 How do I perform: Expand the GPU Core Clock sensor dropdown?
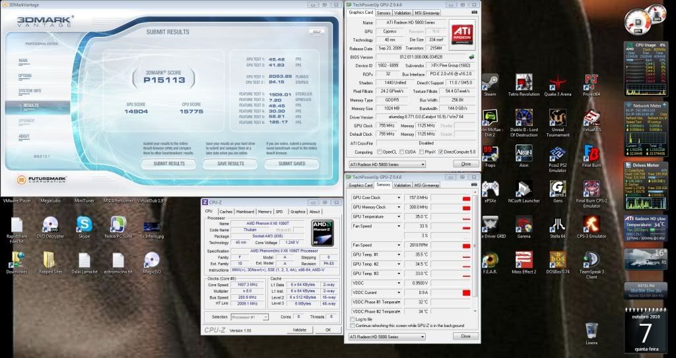pos(399,197)
